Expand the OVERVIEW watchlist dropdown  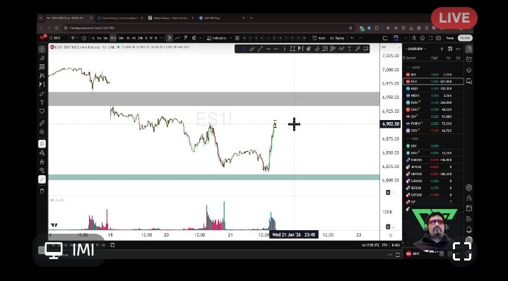click(x=416, y=49)
